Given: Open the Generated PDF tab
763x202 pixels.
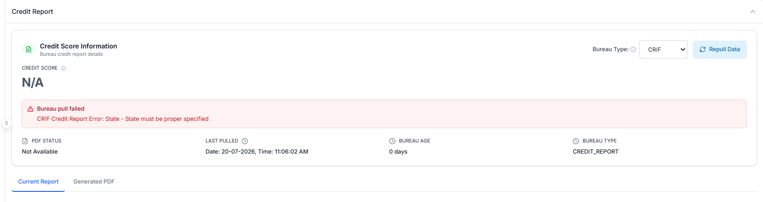Looking at the screenshot, I should [x=94, y=182].
